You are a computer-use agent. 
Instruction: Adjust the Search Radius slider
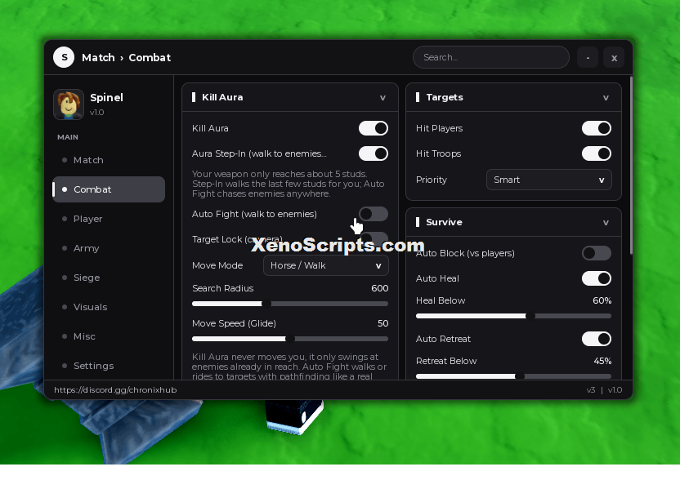pyautogui.click(x=290, y=304)
